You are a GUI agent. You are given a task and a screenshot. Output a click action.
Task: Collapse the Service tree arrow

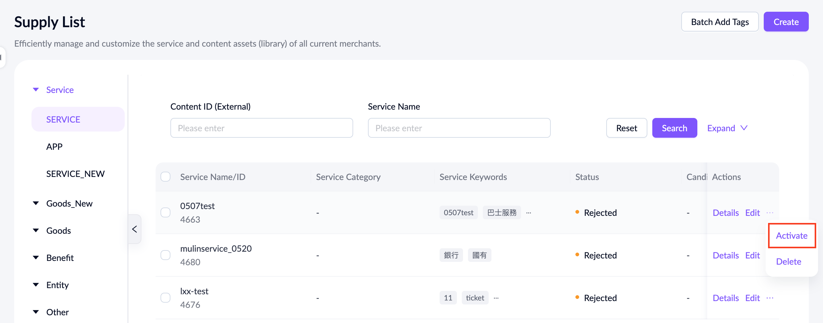(x=36, y=90)
